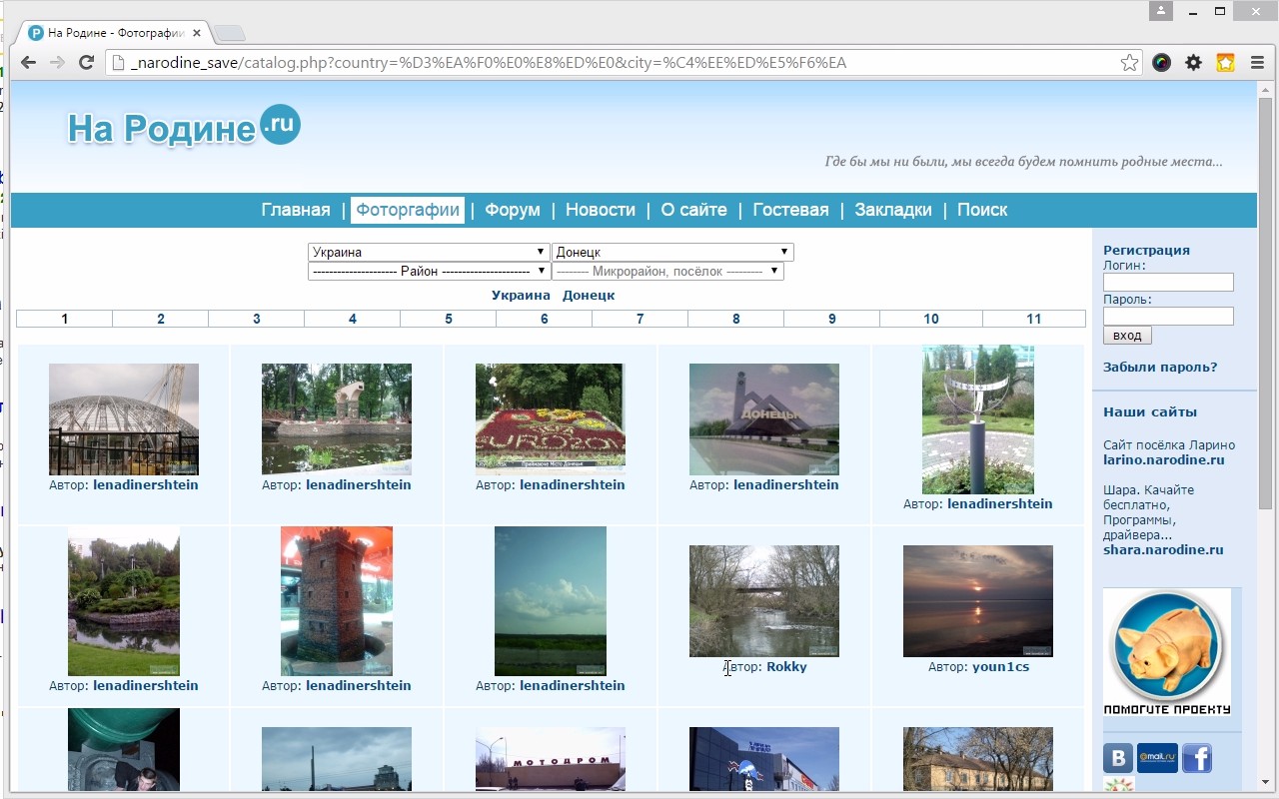The width and height of the screenshot is (1279, 799).
Task: Open the Поиск menu item
Action: [x=982, y=210]
